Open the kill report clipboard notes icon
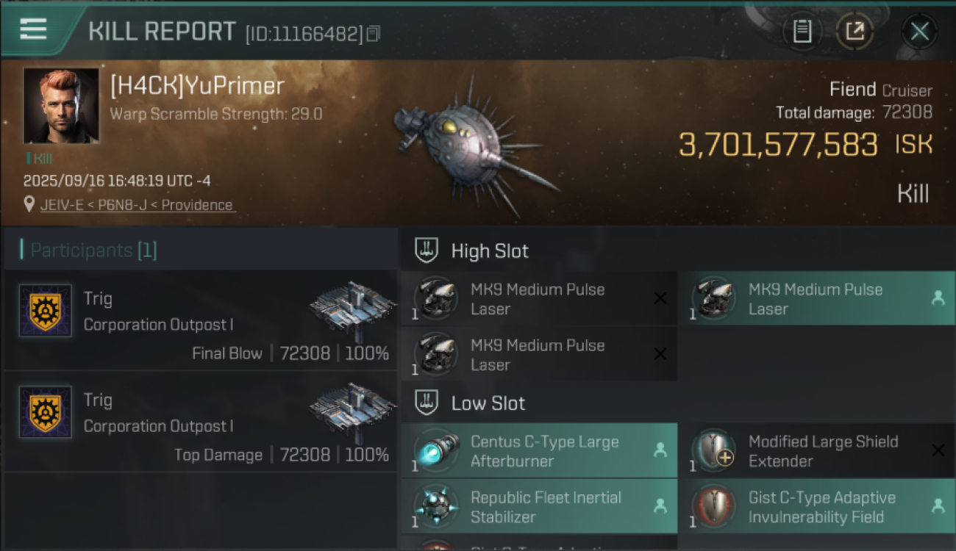Image resolution: width=956 pixels, height=551 pixels. (802, 31)
